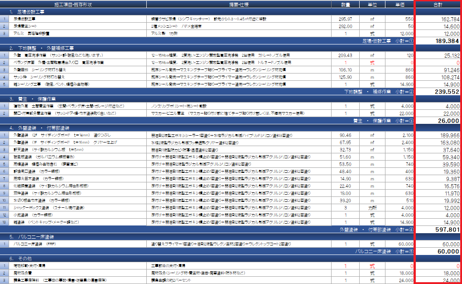Select the total cell 37,640
The width and height of the screenshot is (462, 284).
pyautogui.click(x=438, y=150)
